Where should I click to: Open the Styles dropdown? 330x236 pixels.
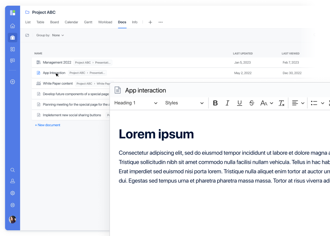click(x=185, y=103)
